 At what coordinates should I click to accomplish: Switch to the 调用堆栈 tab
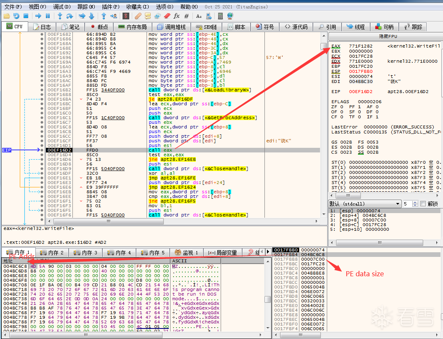pyautogui.click(x=171, y=27)
